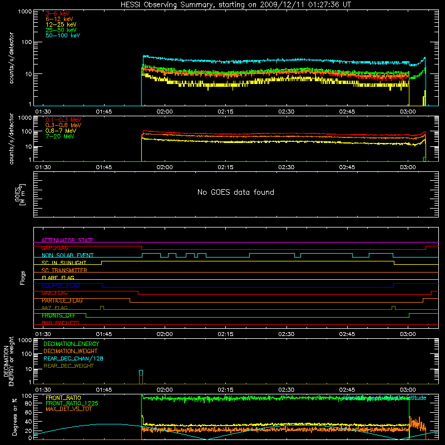Screen dimensions: 445x445
Task: Select the GAP_FLAG label
Action: [55, 248]
